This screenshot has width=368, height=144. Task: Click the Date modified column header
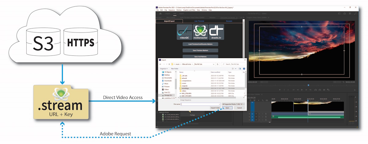[x=216, y=72]
